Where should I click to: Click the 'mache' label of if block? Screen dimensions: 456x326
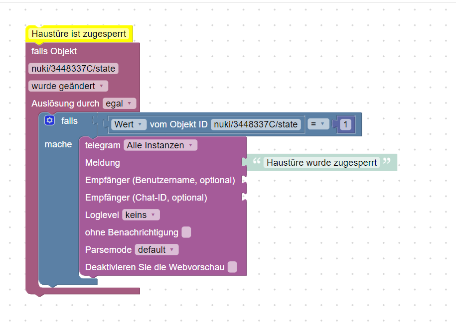point(58,144)
